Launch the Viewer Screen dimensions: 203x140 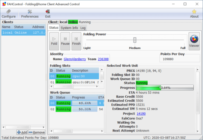[194, 41]
